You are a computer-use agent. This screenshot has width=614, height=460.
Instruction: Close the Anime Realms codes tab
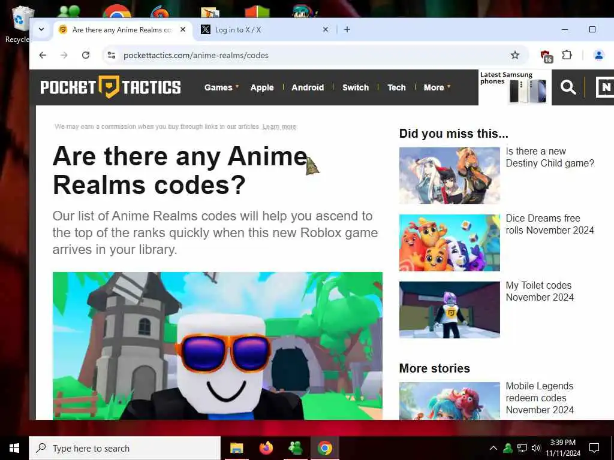tap(182, 29)
